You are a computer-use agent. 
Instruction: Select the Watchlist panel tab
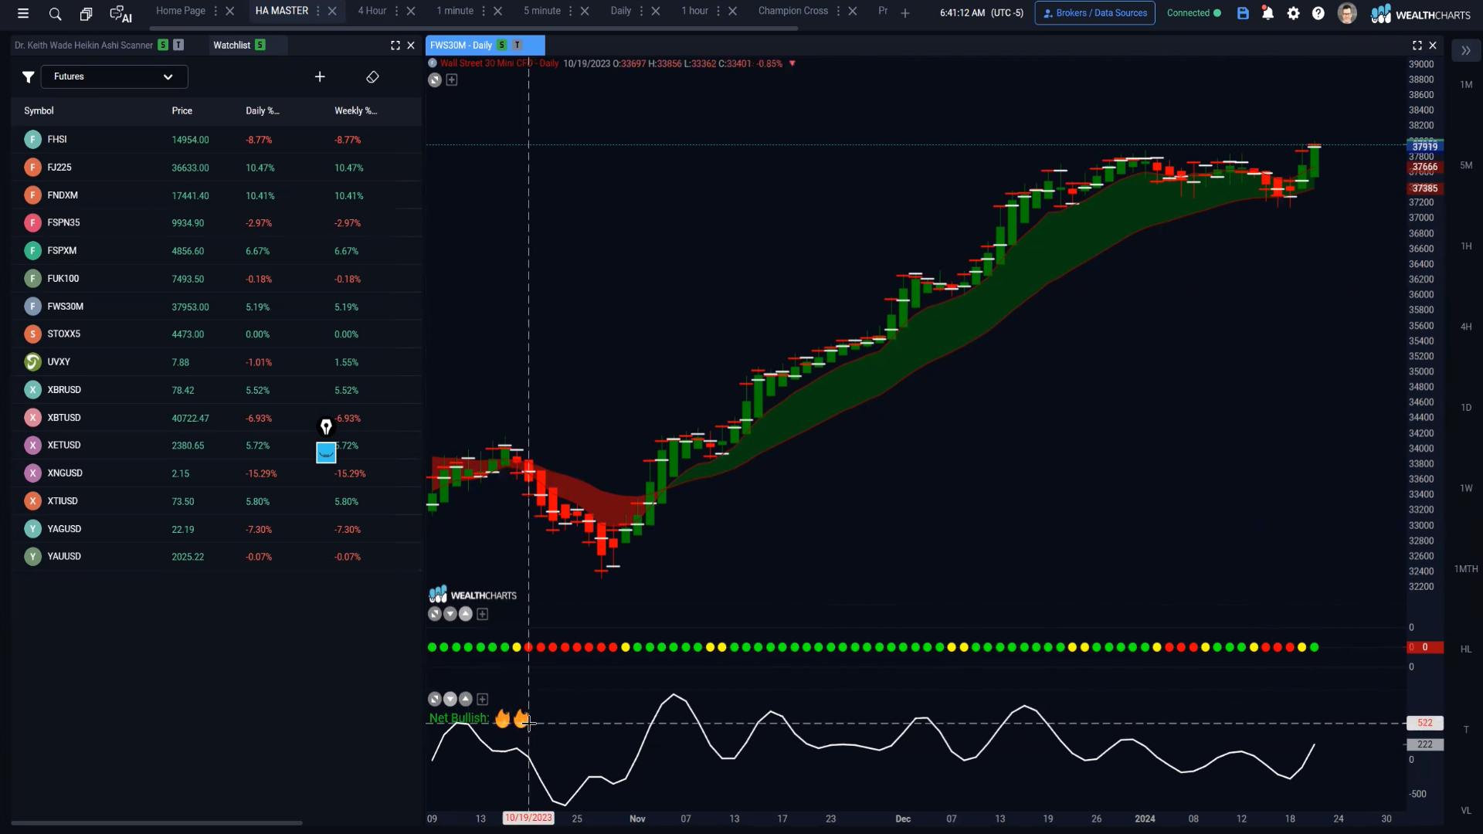(x=232, y=46)
